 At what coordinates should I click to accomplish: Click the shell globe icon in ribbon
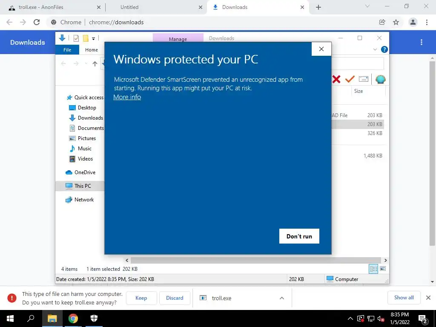click(x=380, y=79)
